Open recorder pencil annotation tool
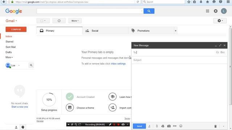Image resolution: width=232 pixels, height=130 pixels. pos(110,125)
